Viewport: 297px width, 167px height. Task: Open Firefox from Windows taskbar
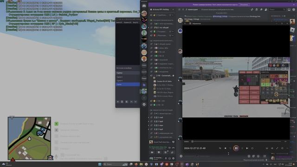[136, 164]
